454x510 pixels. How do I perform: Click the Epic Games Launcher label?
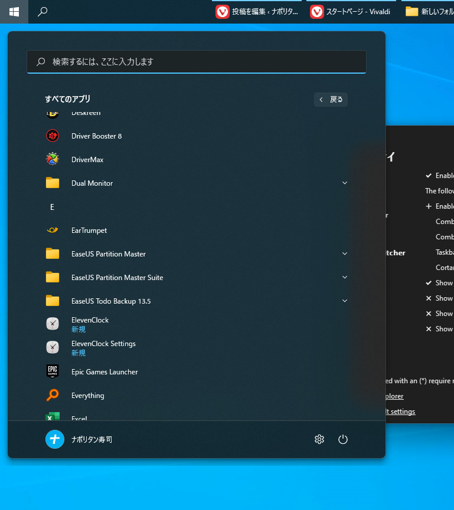tap(104, 372)
